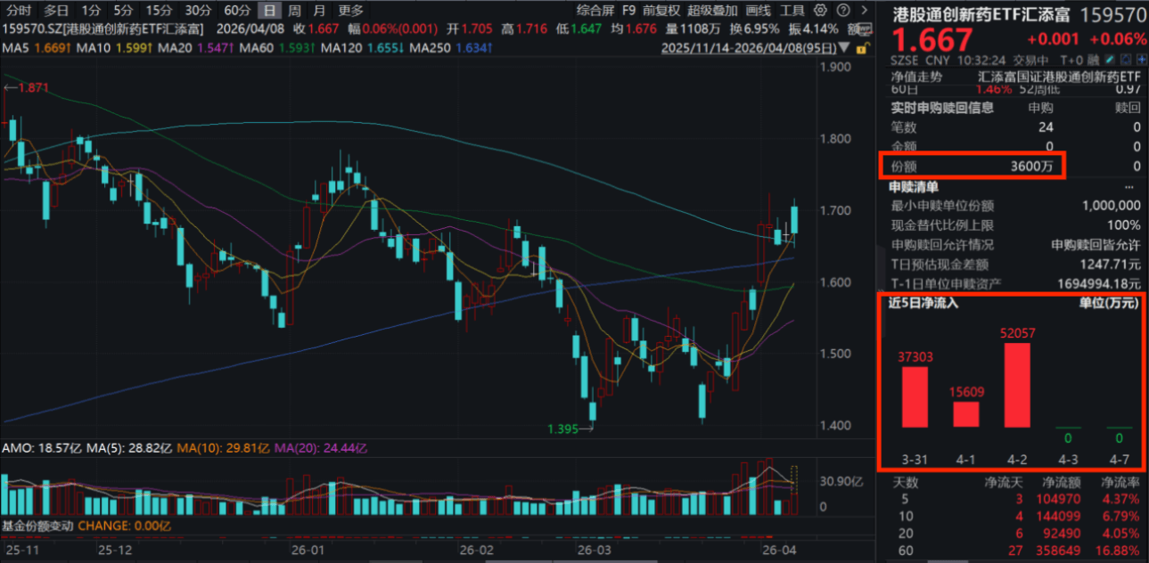Expand the 更多 timeframe options
Screen dimensions: 1149x563
[351, 11]
